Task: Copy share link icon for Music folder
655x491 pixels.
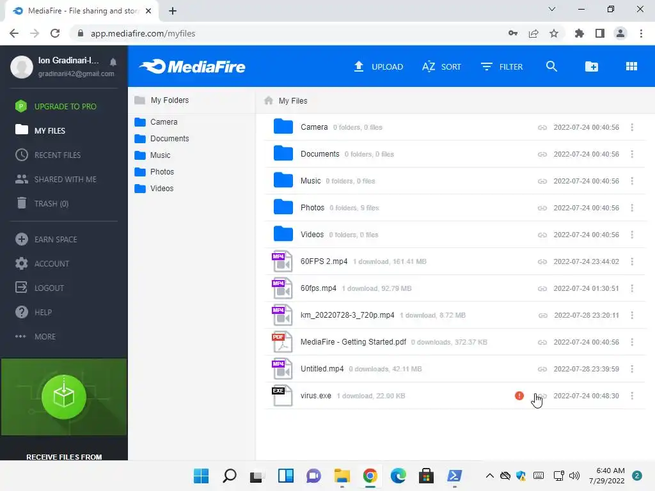Action: pyautogui.click(x=542, y=181)
